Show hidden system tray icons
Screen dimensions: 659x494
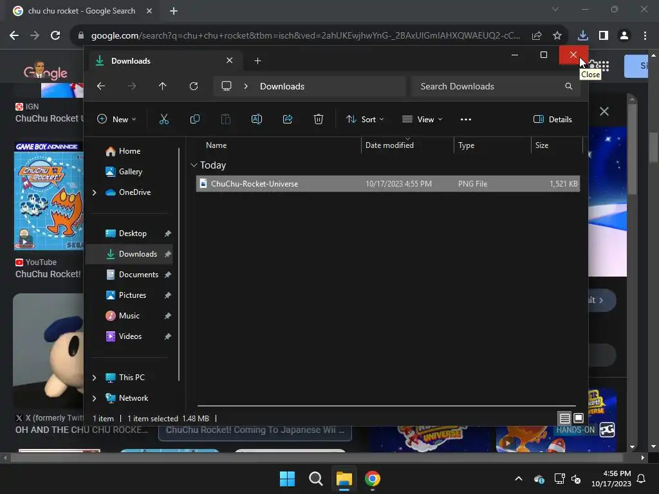click(x=519, y=479)
